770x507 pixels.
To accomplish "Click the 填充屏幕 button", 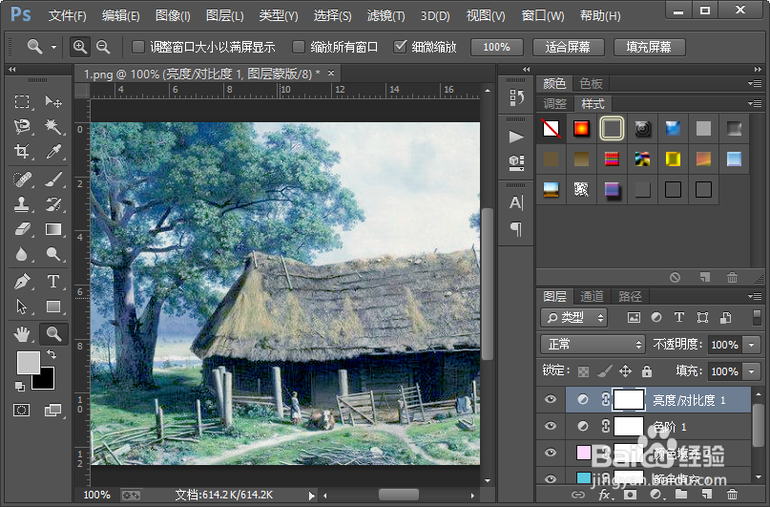I will pos(649,47).
